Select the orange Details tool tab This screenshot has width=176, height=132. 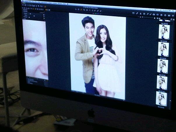pos(34,9)
